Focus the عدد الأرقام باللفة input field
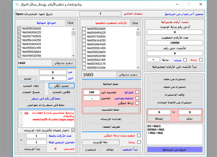 [x=37, y=136]
